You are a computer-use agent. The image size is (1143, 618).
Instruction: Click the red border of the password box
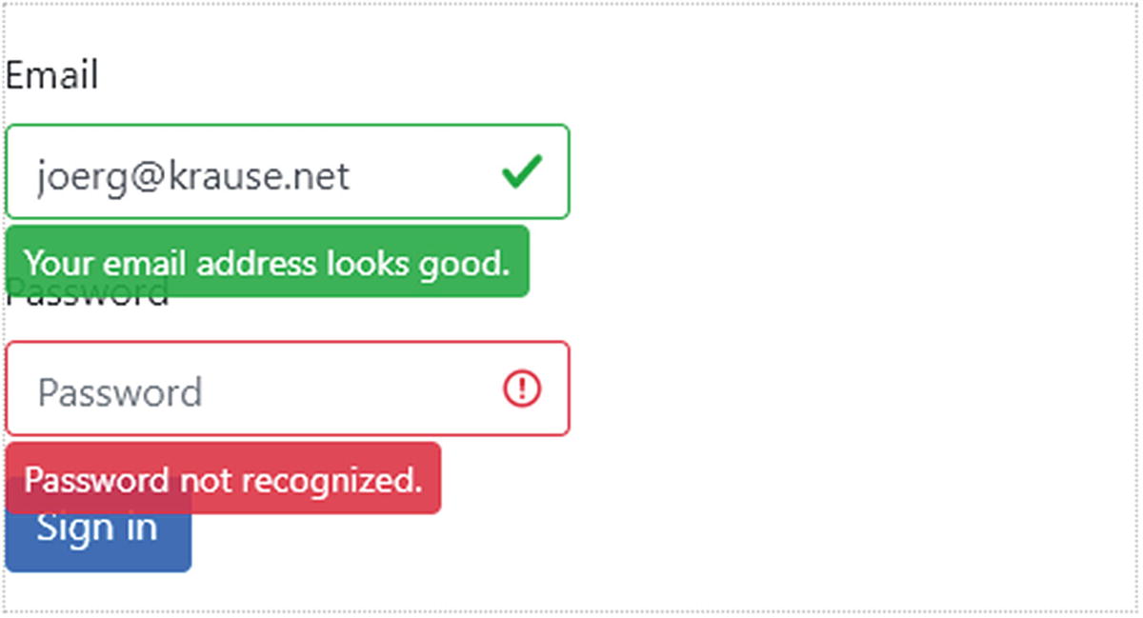coord(569,389)
